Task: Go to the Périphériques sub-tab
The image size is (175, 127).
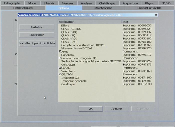Action: (23, 8)
